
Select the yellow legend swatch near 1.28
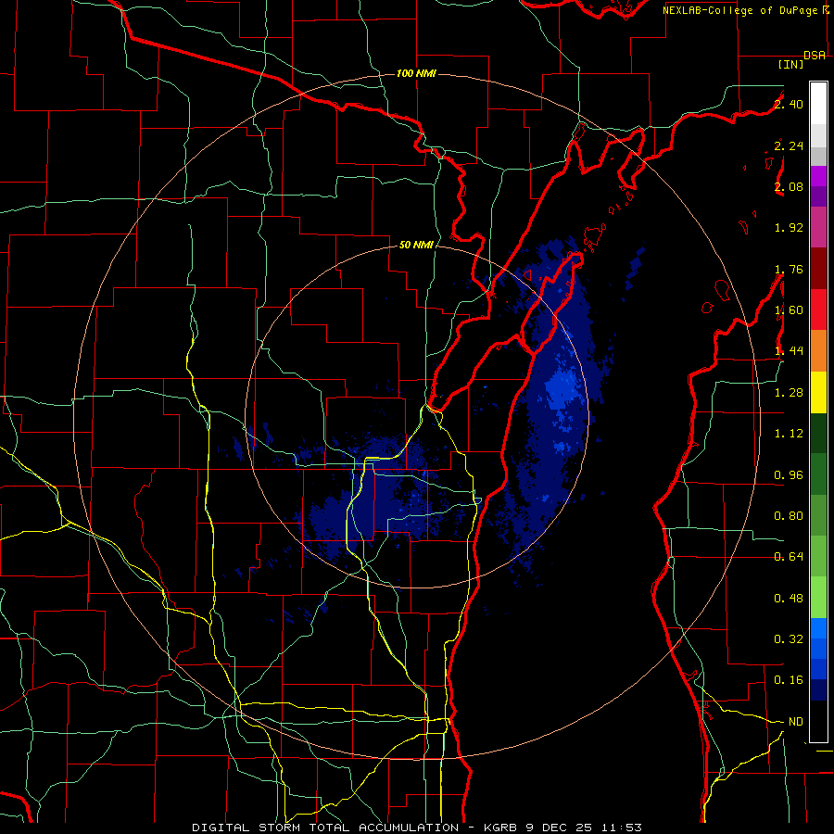818,392
